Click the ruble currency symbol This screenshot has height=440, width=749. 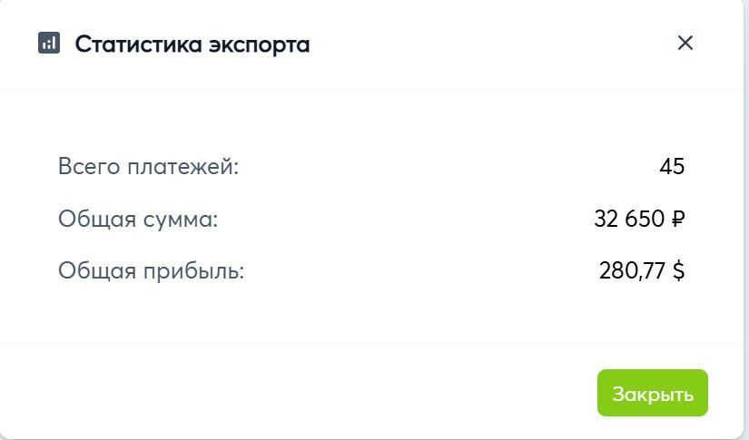(677, 220)
